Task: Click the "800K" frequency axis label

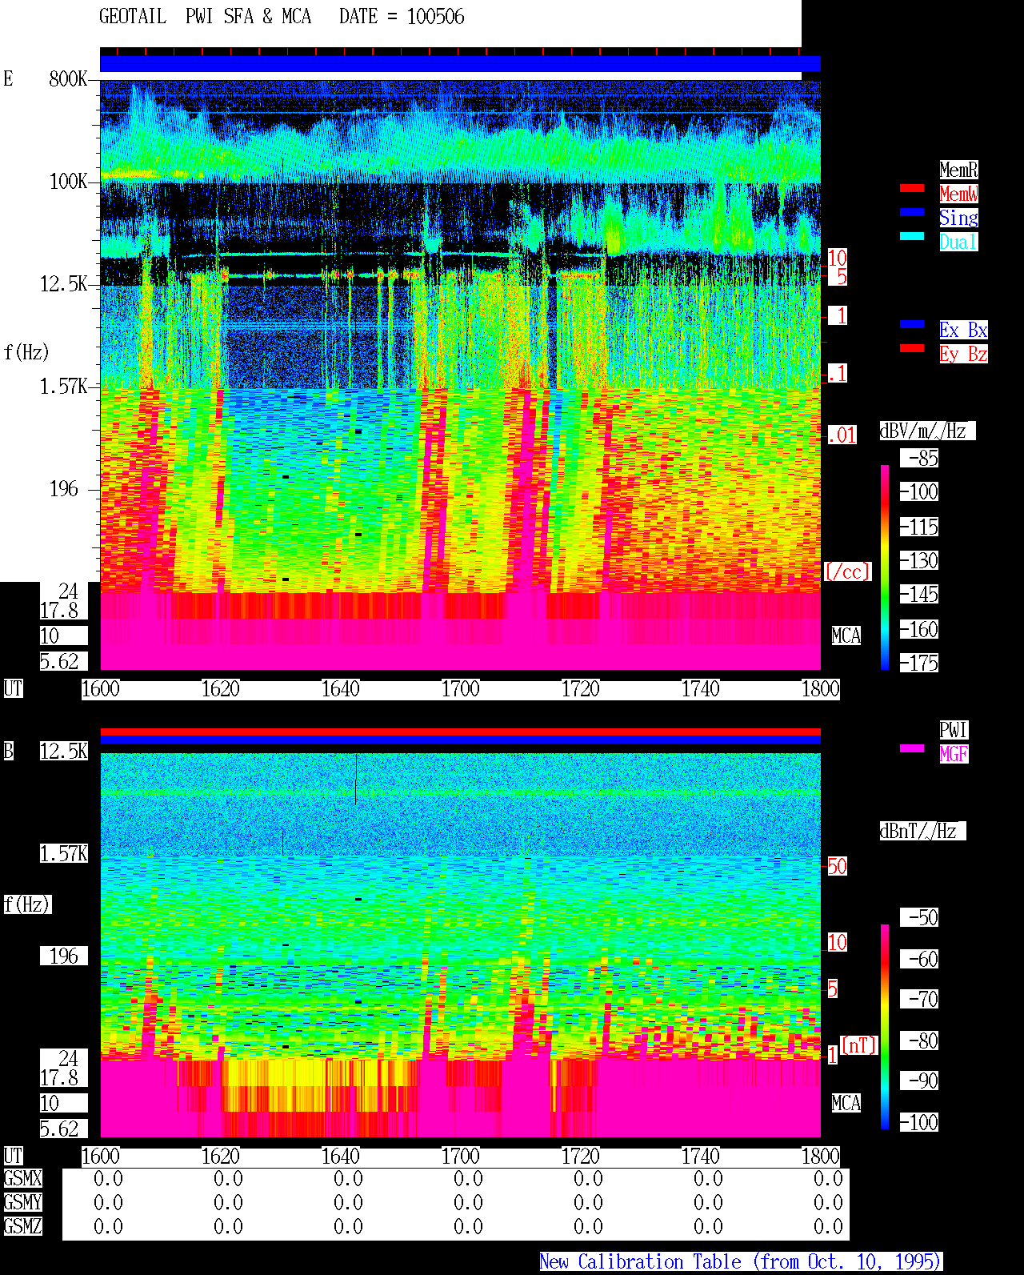Action: (x=68, y=79)
